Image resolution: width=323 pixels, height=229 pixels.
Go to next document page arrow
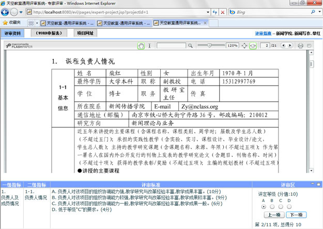point(290,45)
